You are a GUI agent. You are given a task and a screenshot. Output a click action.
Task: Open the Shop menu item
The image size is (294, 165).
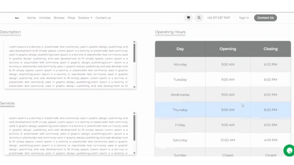(72, 18)
